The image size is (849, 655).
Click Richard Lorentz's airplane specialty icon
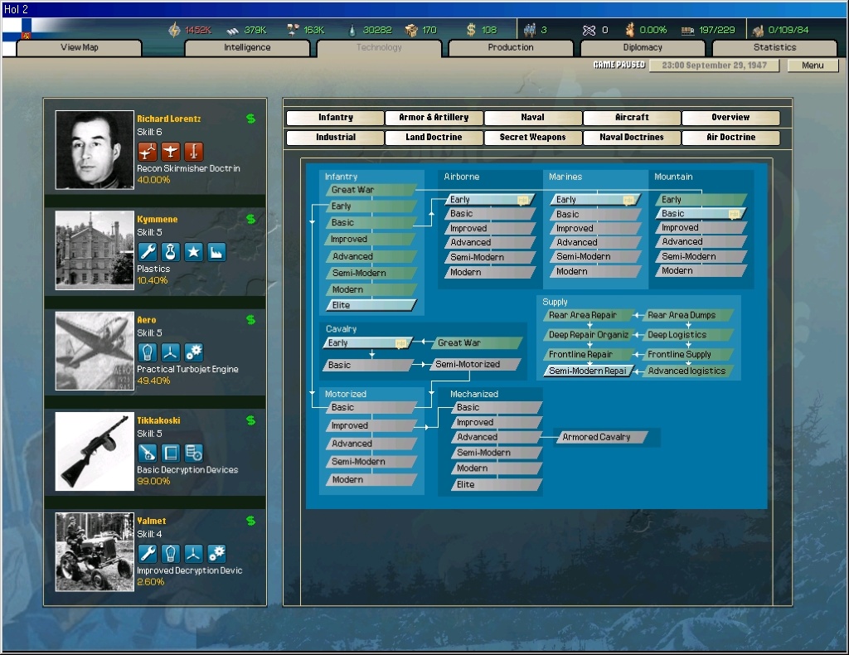coord(171,152)
